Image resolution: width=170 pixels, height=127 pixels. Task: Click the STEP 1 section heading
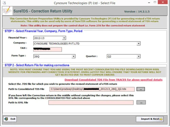point(44,31)
